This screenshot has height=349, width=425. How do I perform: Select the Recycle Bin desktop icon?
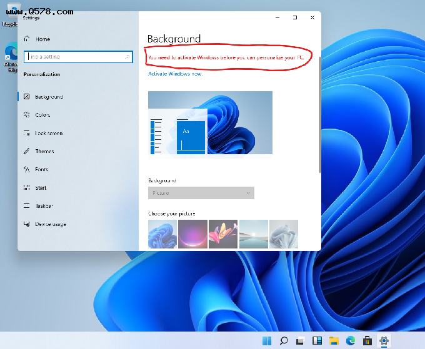(x=11, y=15)
